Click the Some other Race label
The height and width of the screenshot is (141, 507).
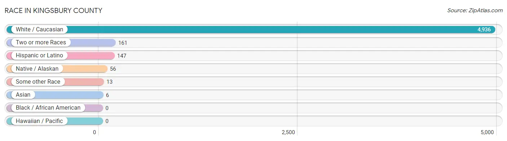coord(38,81)
